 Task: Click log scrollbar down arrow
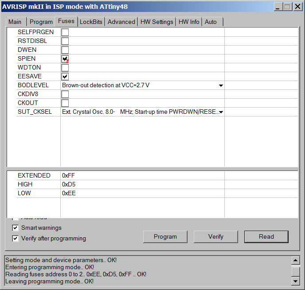[295, 281]
